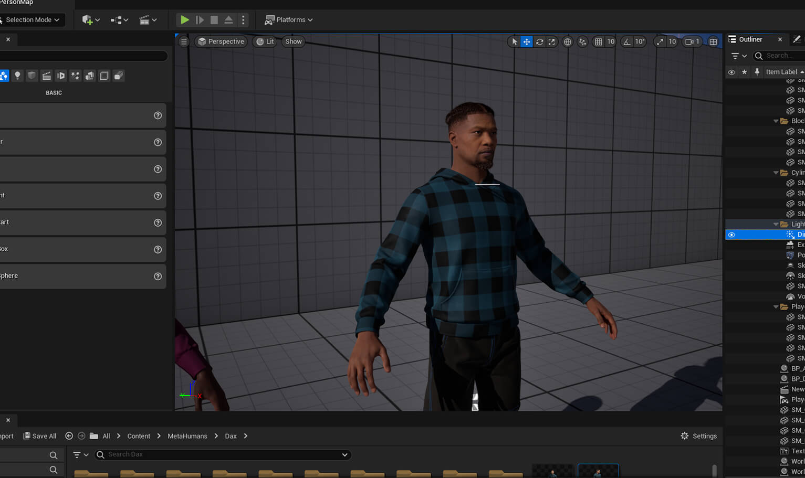Screen dimensions: 805x478
Task: Open the Show viewport menu
Action: tap(294, 42)
